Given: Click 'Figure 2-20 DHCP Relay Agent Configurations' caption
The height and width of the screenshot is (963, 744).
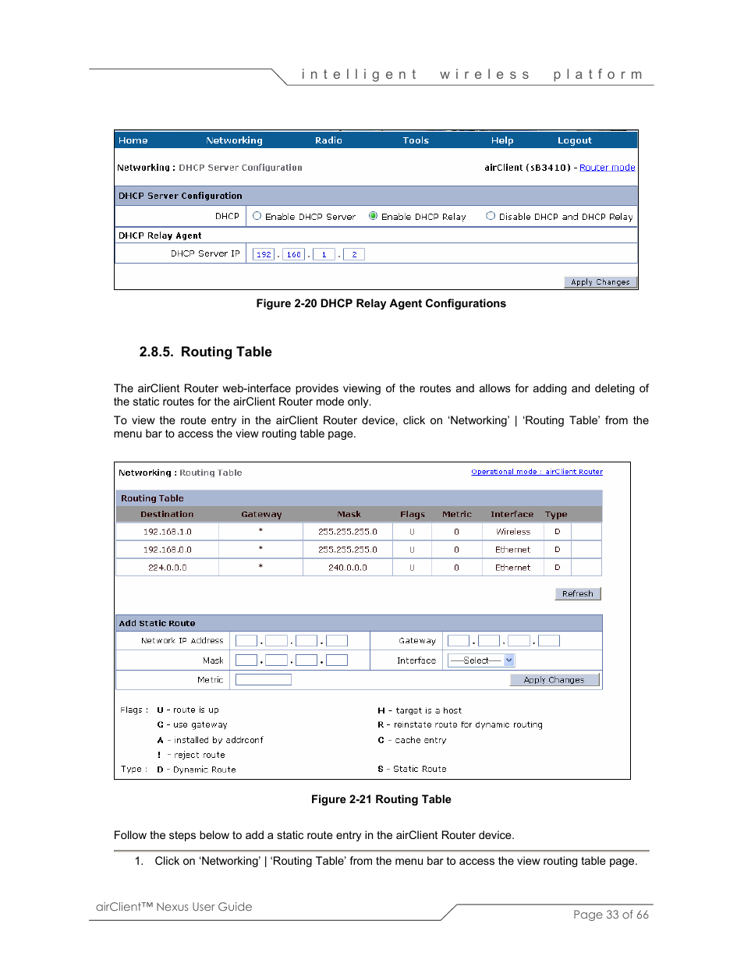Looking at the screenshot, I should (x=381, y=303).
